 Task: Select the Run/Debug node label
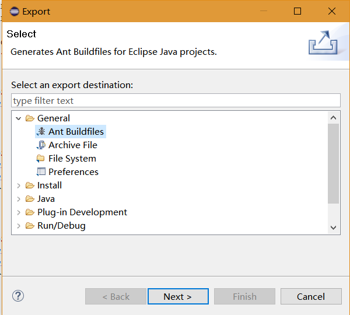(x=61, y=226)
